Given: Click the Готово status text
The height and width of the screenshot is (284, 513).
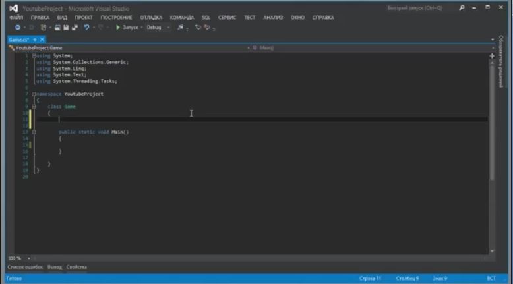Looking at the screenshot, I should (15, 279).
